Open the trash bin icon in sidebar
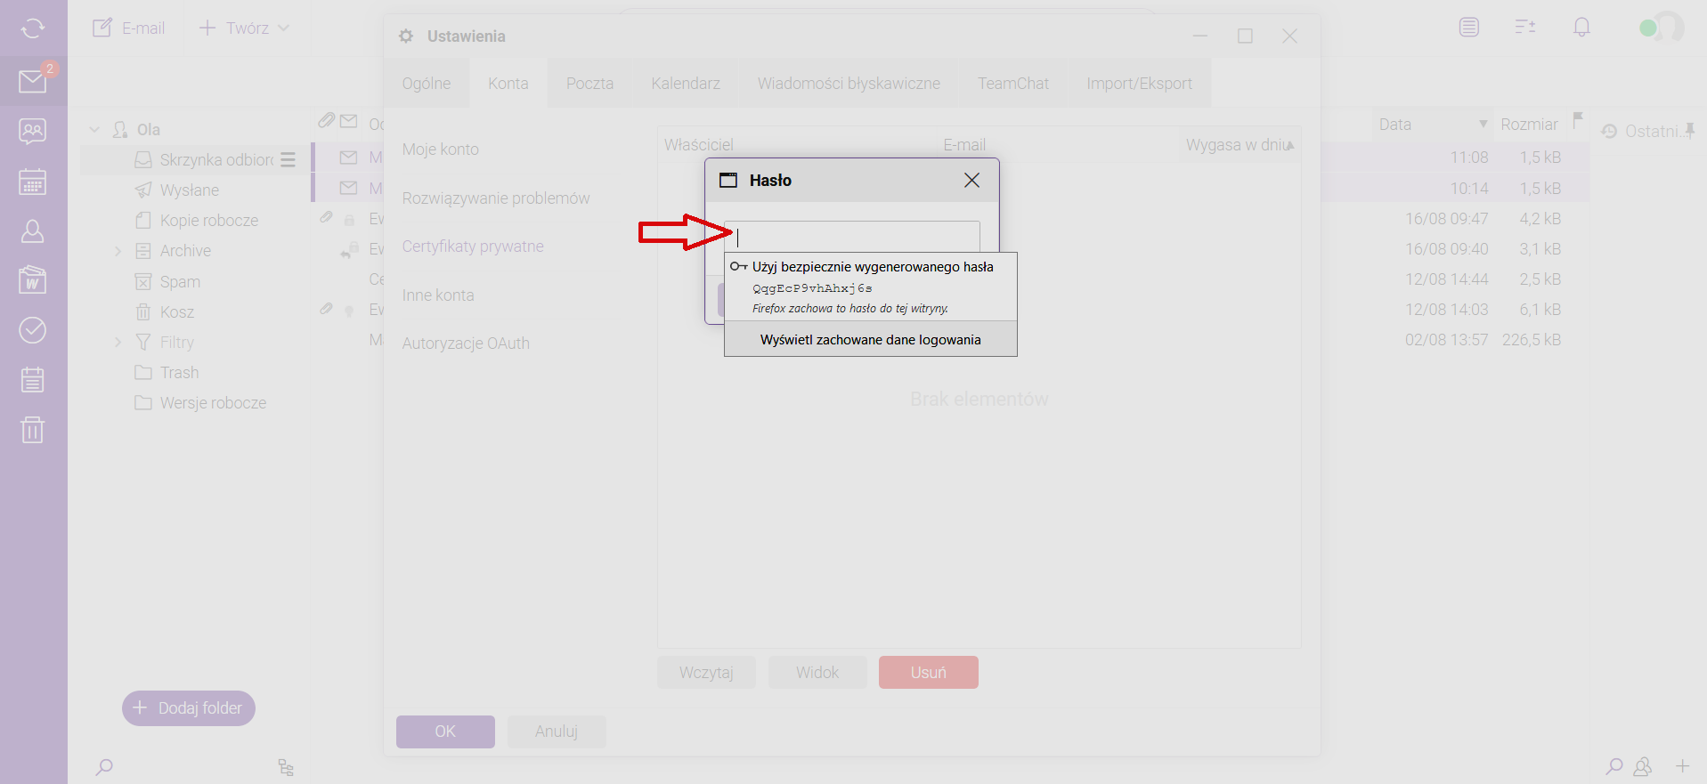The width and height of the screenshot is (1707, 784). 32,430
